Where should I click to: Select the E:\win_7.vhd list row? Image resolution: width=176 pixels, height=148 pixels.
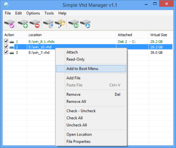coord(88,53)
